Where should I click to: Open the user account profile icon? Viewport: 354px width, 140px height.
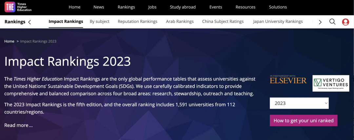point(345,22)
